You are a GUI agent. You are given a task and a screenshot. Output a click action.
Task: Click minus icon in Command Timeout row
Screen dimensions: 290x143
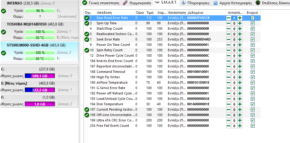229,72
